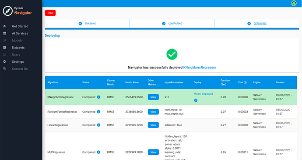This screenshot has height=160, width=302.
Task: Click the Pyxeda Navigator compass logo
Action: pos(8,11)
